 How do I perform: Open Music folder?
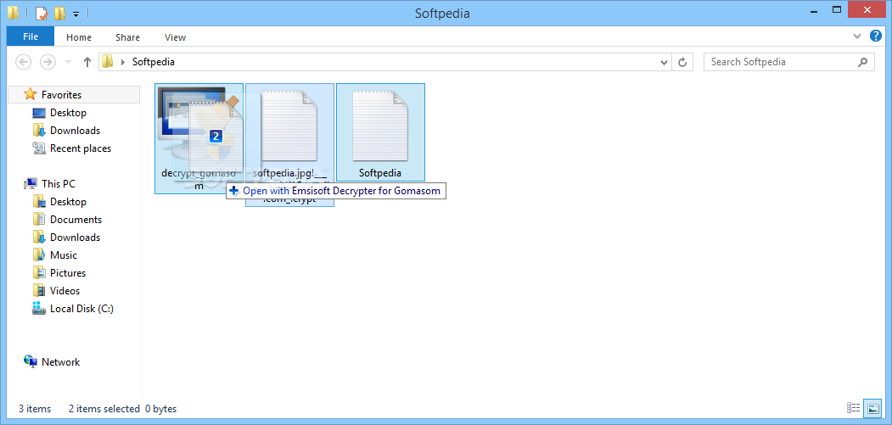pos(64,254)
